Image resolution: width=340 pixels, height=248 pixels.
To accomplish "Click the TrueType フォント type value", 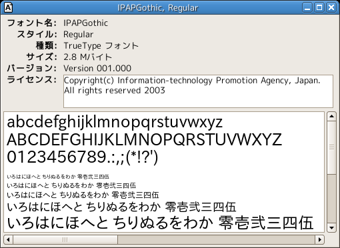I will click(x=101, y=46).
